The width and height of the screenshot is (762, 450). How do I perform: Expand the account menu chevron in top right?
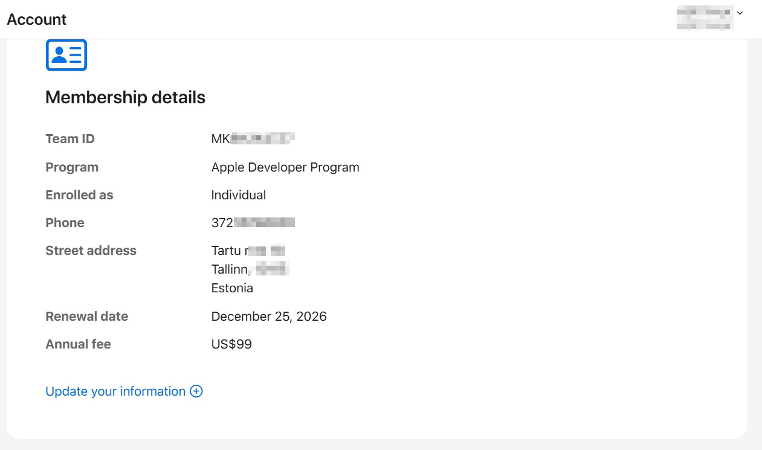[740, 13]
